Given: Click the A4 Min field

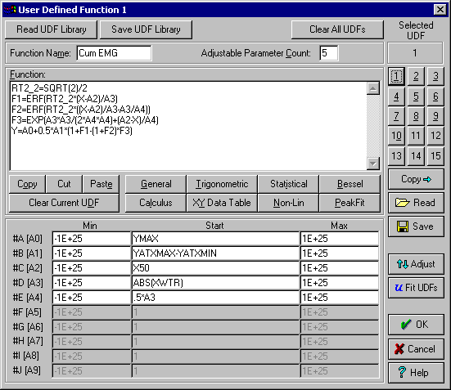Looking at the screenshot, I should coord(92,298).
